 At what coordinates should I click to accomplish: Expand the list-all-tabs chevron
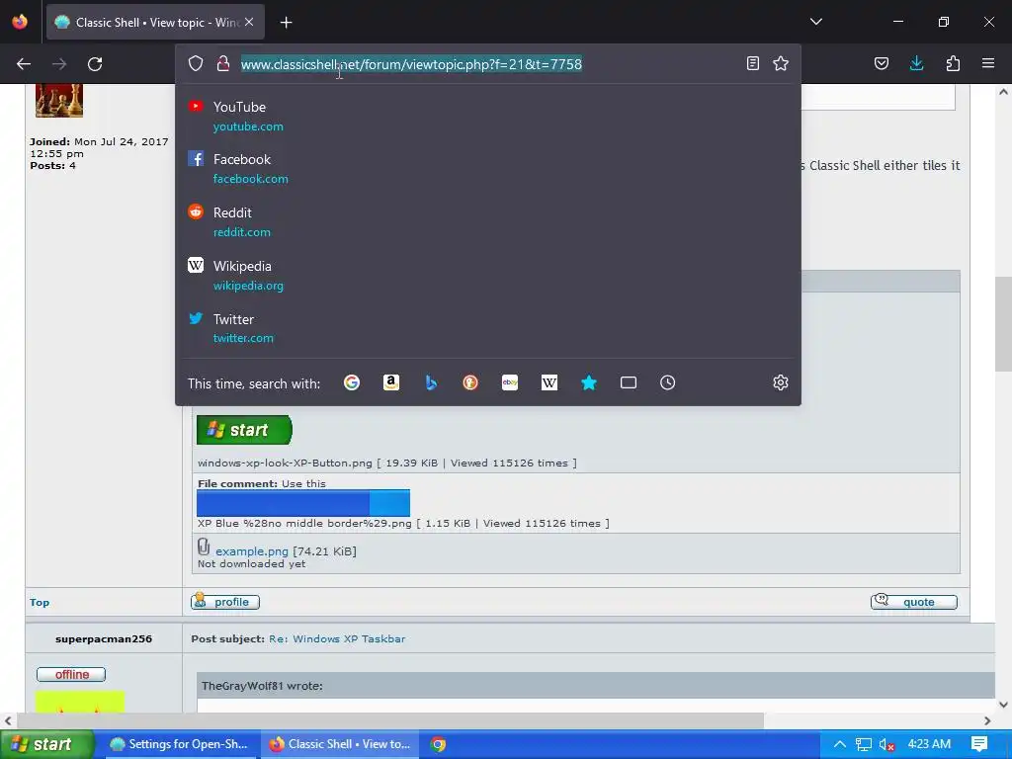(816, 22)
